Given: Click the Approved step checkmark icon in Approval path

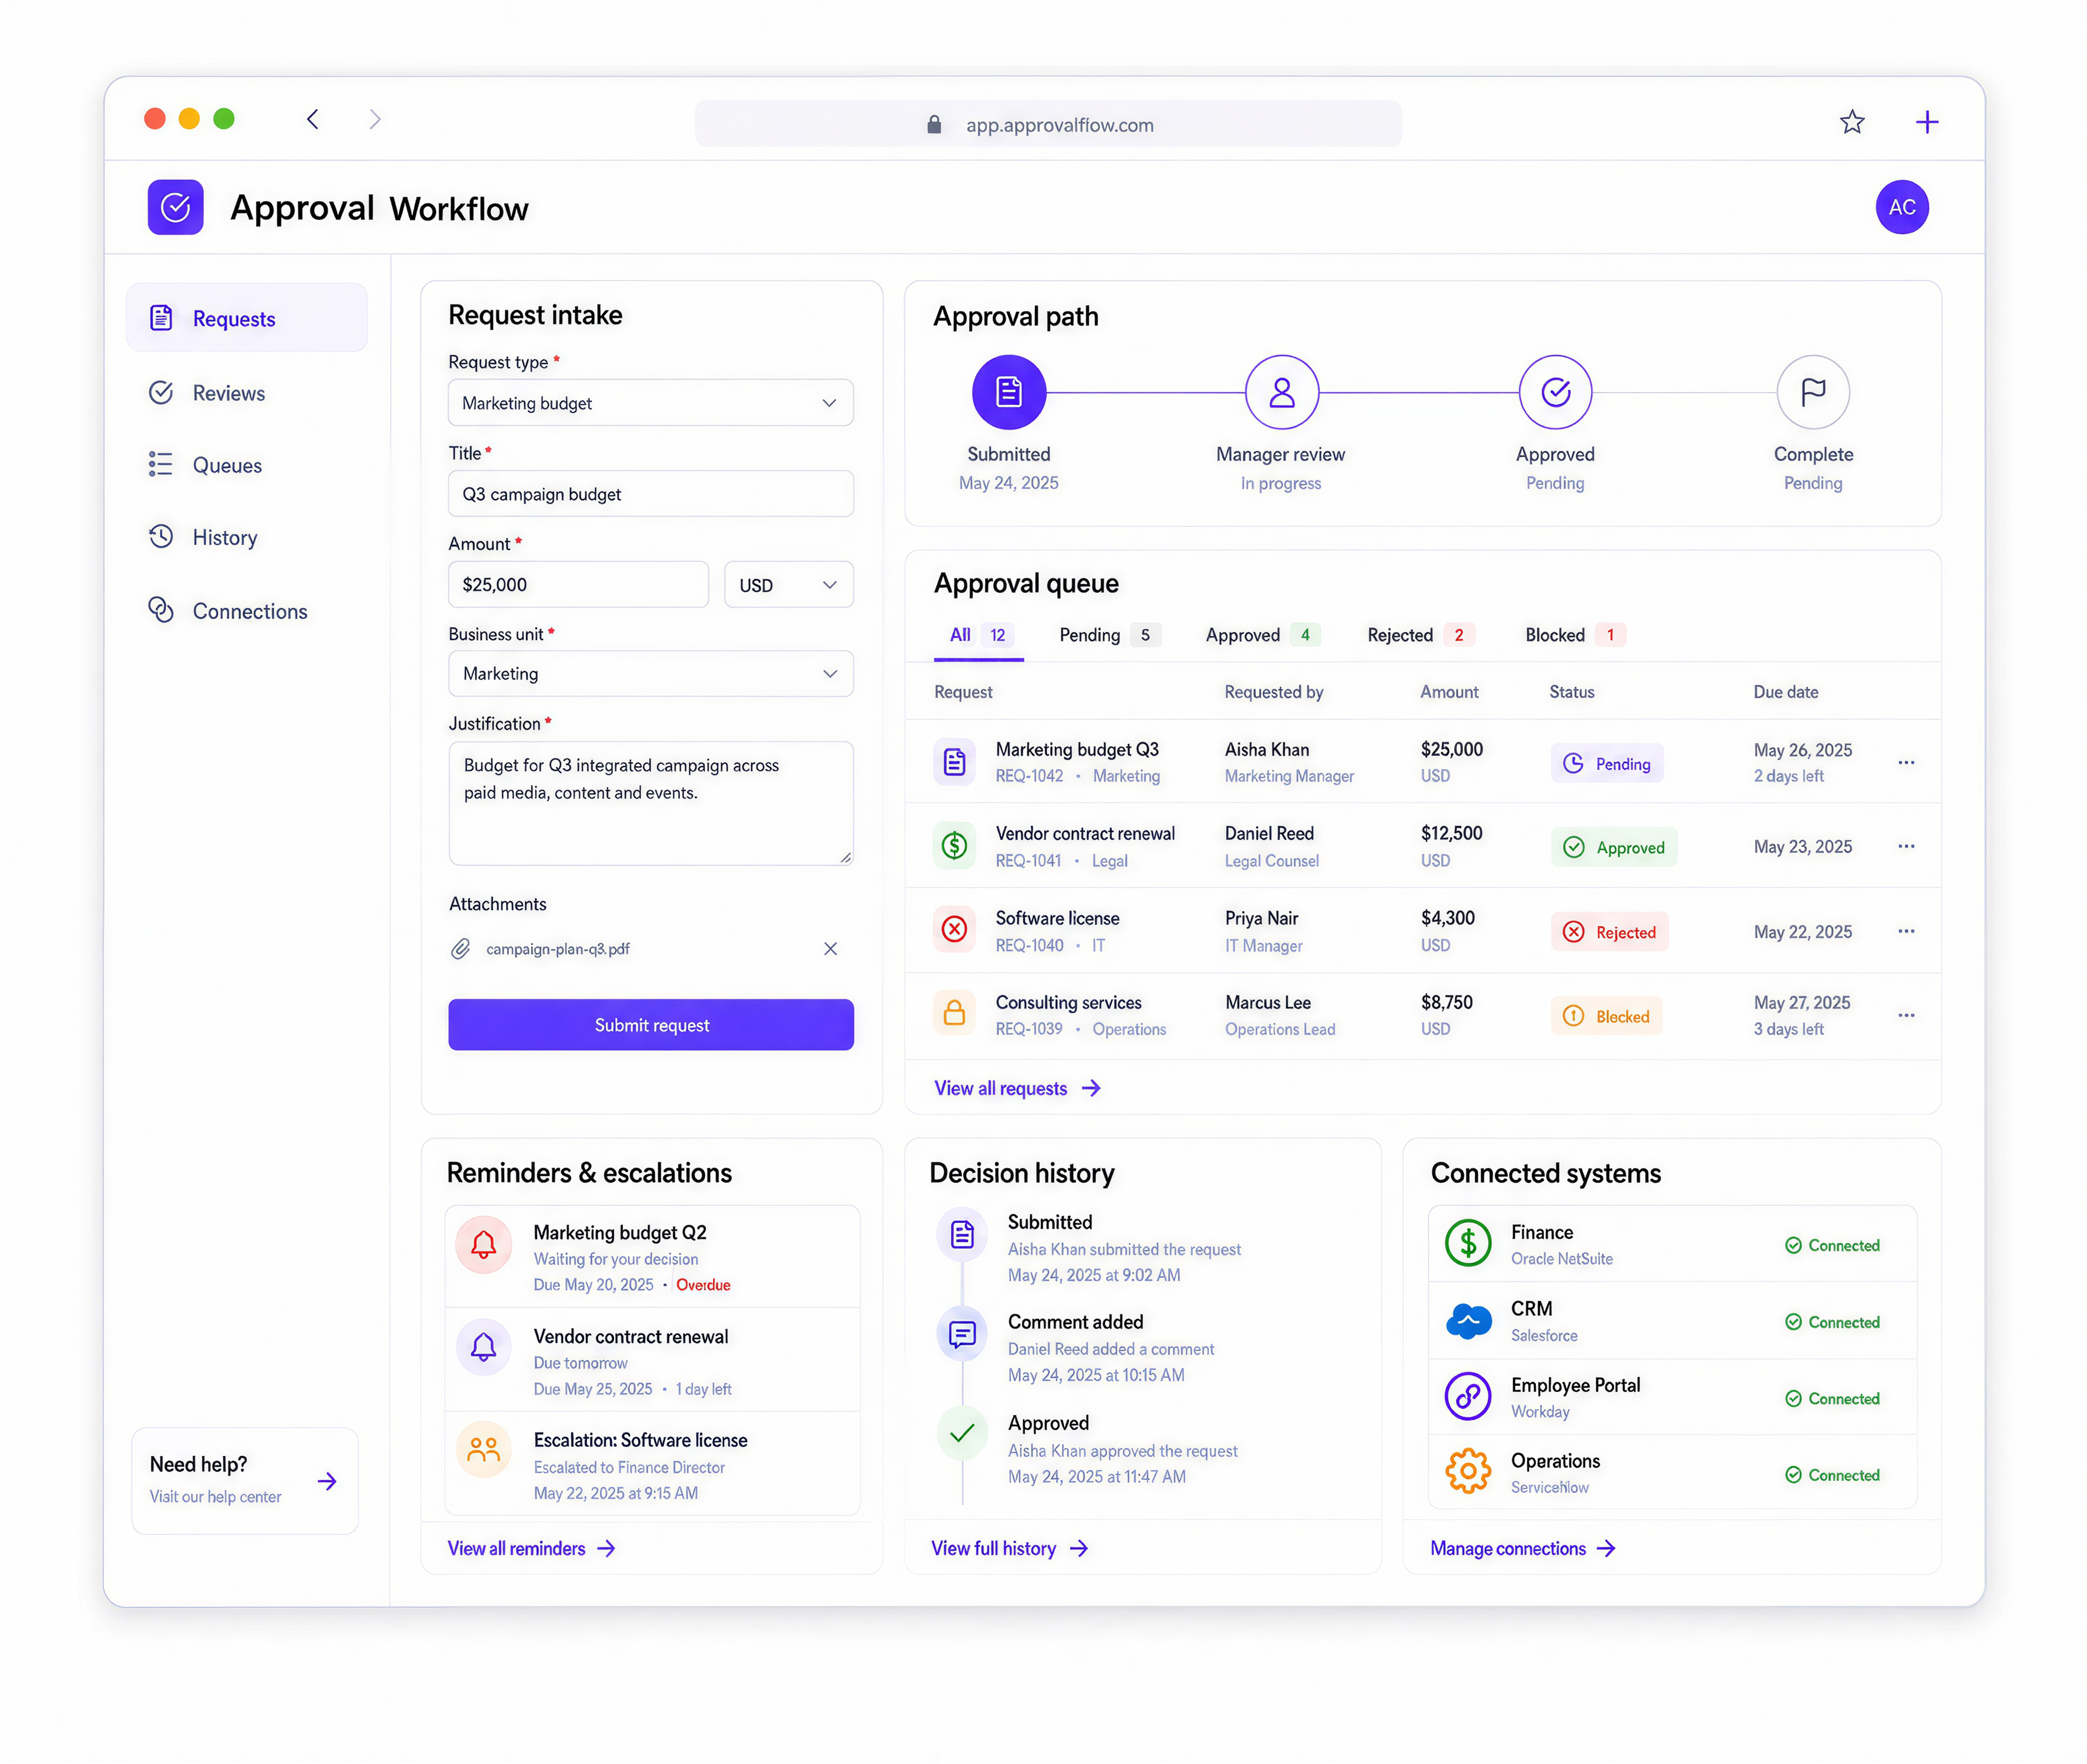Looking at the screenshot, I should 1555,392.
